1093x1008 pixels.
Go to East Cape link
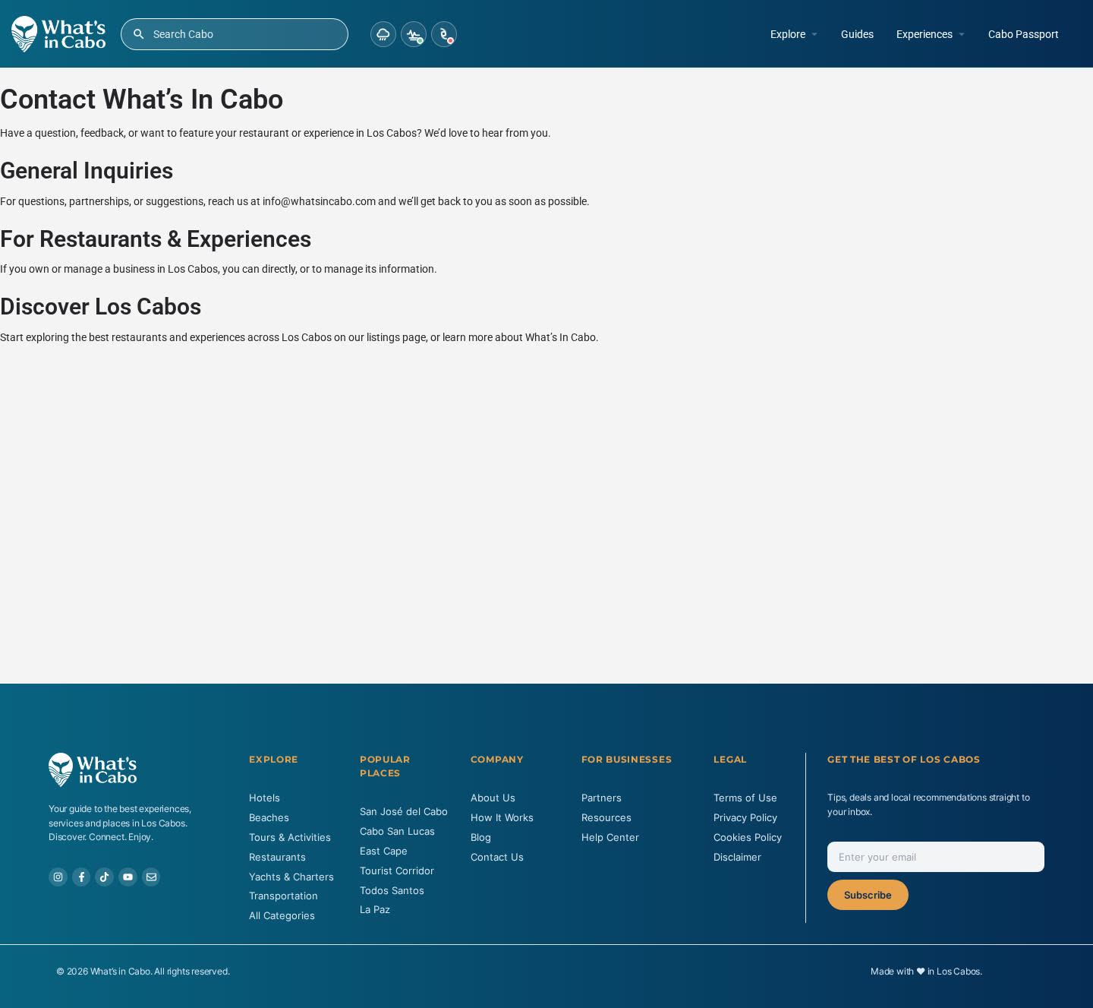point(383,851)
